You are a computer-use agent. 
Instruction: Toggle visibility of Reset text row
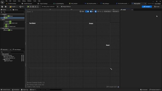tap(24, 61)
